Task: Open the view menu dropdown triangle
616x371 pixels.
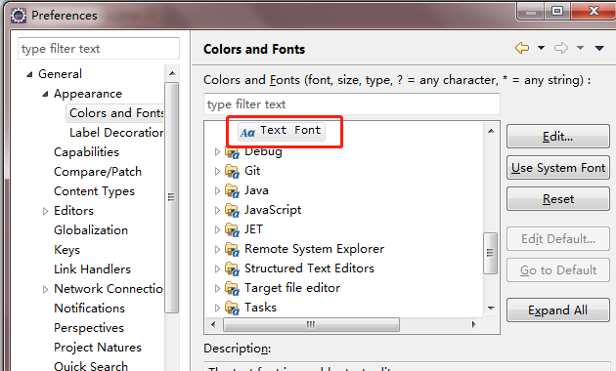Action: click(599, 48)
